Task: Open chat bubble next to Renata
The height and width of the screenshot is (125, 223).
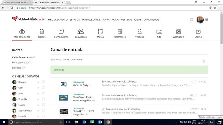Action: tap(43, 82)
